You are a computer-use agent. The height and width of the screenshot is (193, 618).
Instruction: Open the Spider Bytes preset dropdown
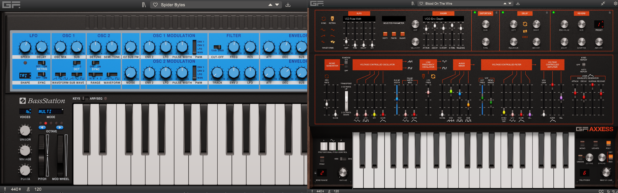(x=216, y=5)
